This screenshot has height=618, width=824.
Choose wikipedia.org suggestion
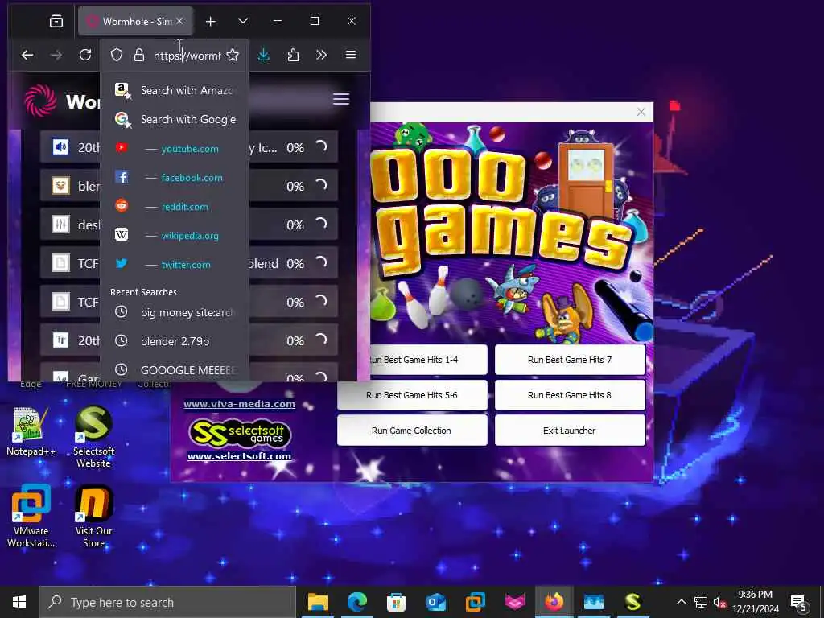[175, 236]
